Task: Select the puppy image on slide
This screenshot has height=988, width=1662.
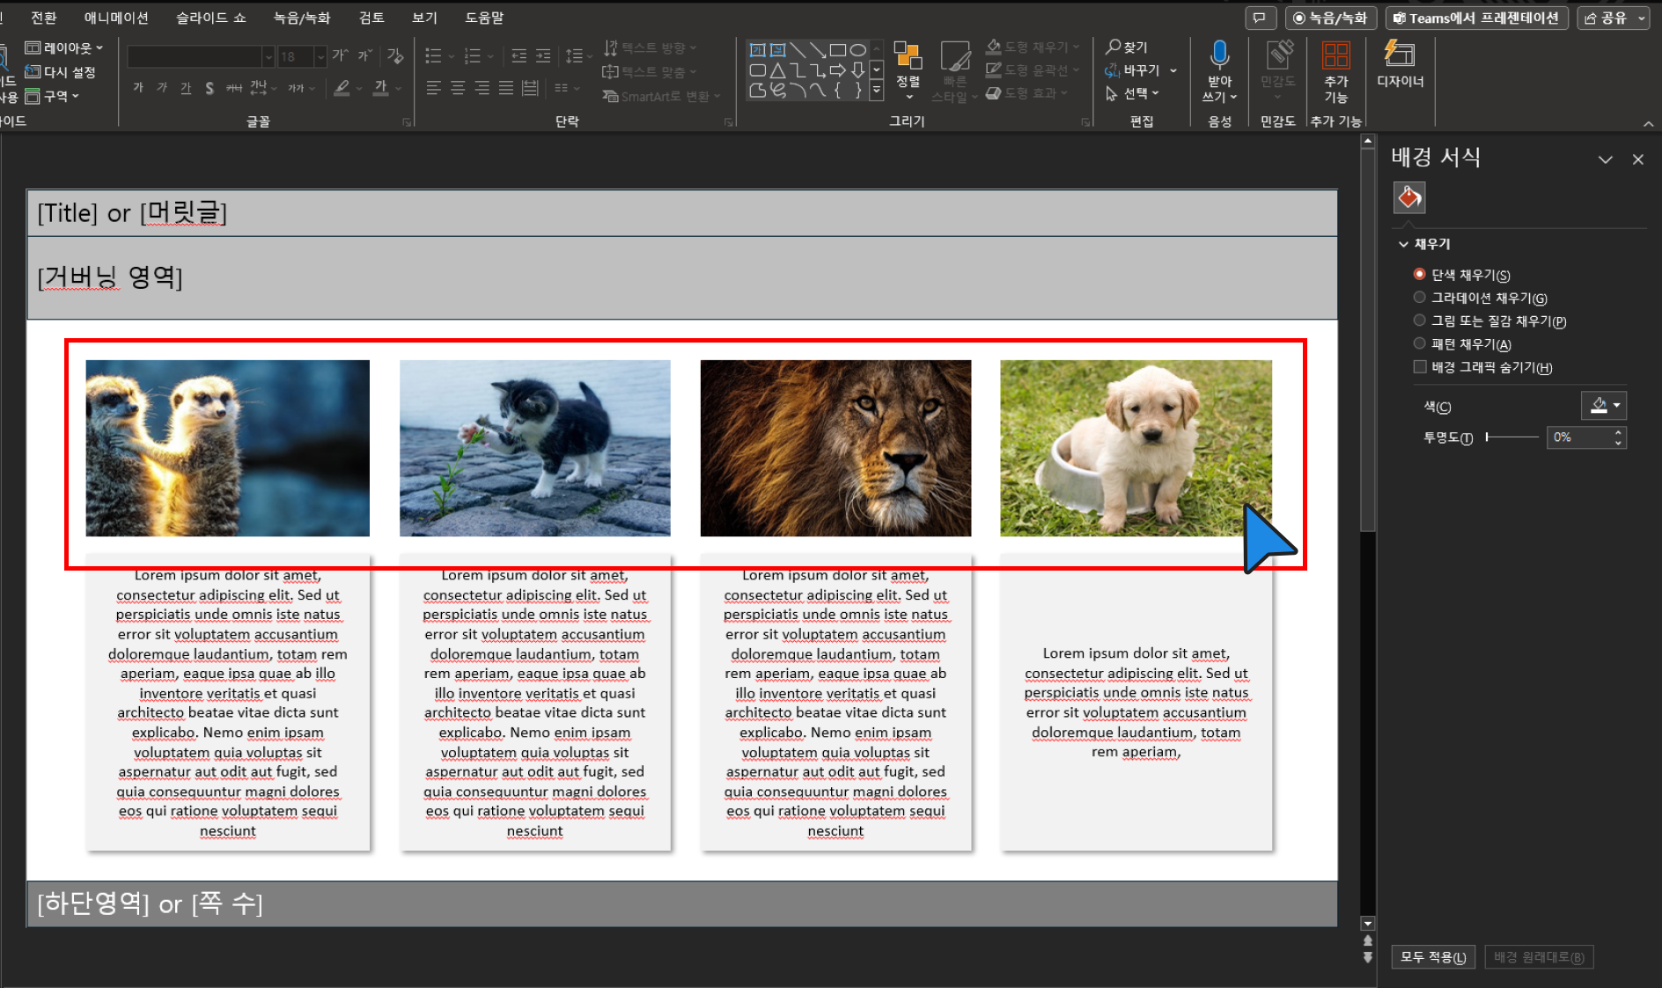Action: 1136,448
